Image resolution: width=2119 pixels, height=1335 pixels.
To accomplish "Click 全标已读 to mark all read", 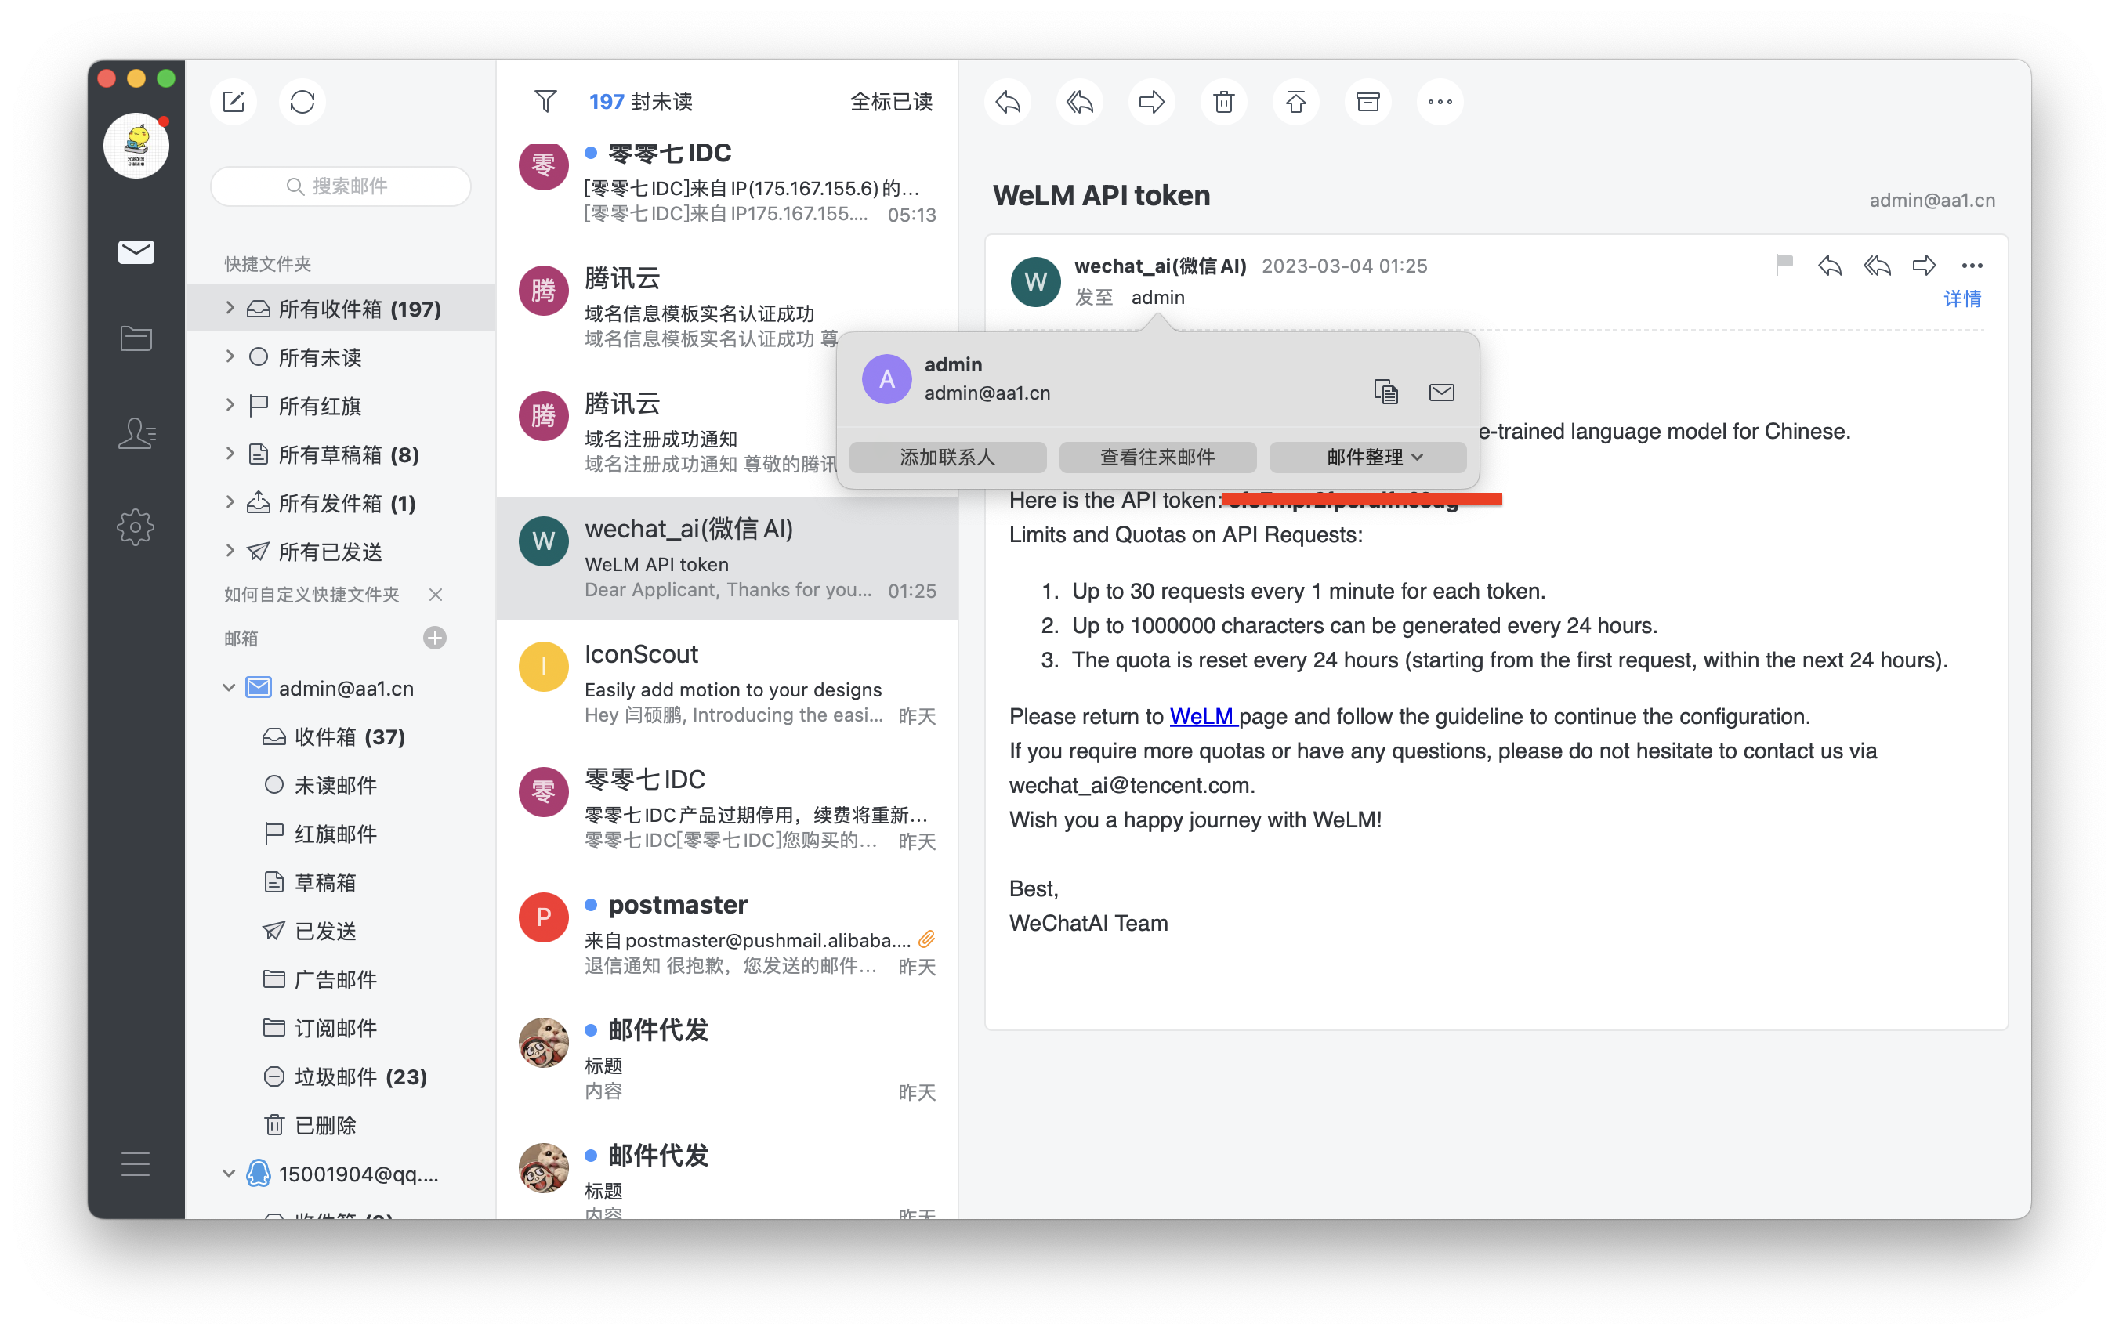I will [x=892, y=102].
